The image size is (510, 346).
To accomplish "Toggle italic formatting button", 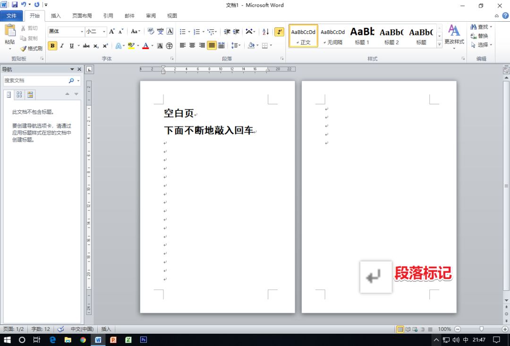I will 61,46.
